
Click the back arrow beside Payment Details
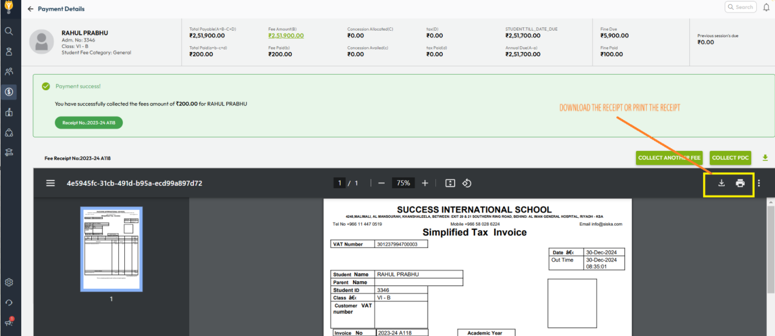pyautogui.click(x=31, y=9)
